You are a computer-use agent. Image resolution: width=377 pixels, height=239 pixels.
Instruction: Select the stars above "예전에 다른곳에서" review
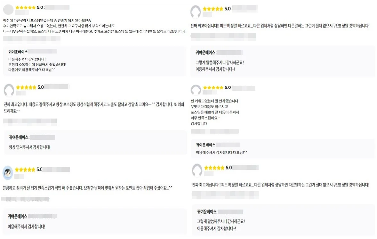(x=26, y=7)
